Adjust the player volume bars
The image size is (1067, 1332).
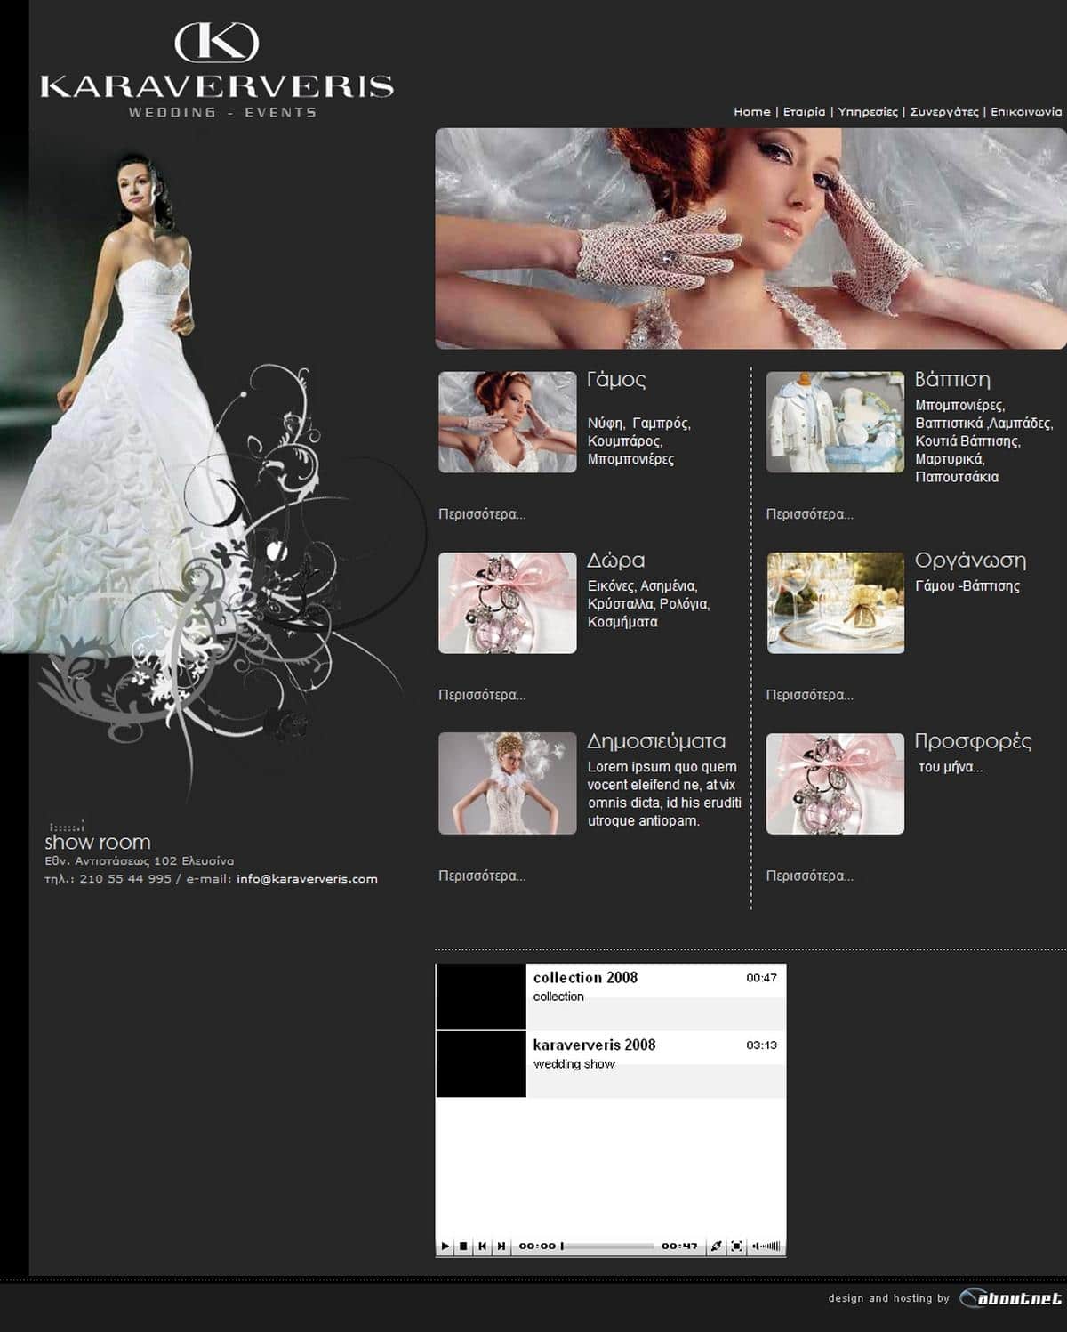click(766, 1247)
